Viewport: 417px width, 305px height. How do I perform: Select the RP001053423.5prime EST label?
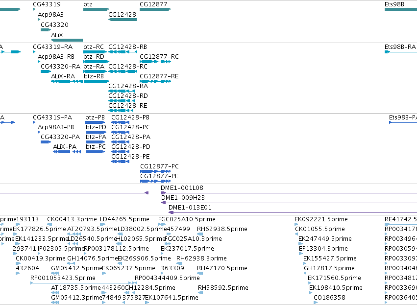pos(63,278)
